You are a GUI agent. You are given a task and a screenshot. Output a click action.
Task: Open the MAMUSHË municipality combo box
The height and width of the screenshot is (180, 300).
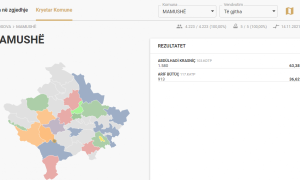coord(187,11)
